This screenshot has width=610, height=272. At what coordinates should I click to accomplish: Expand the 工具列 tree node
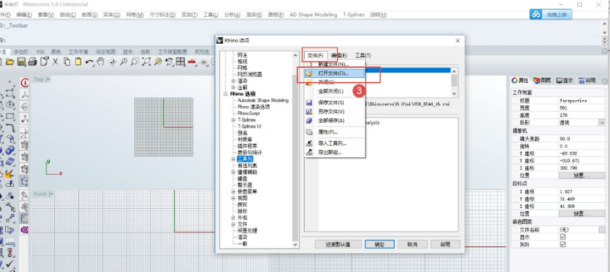point(234,158)
